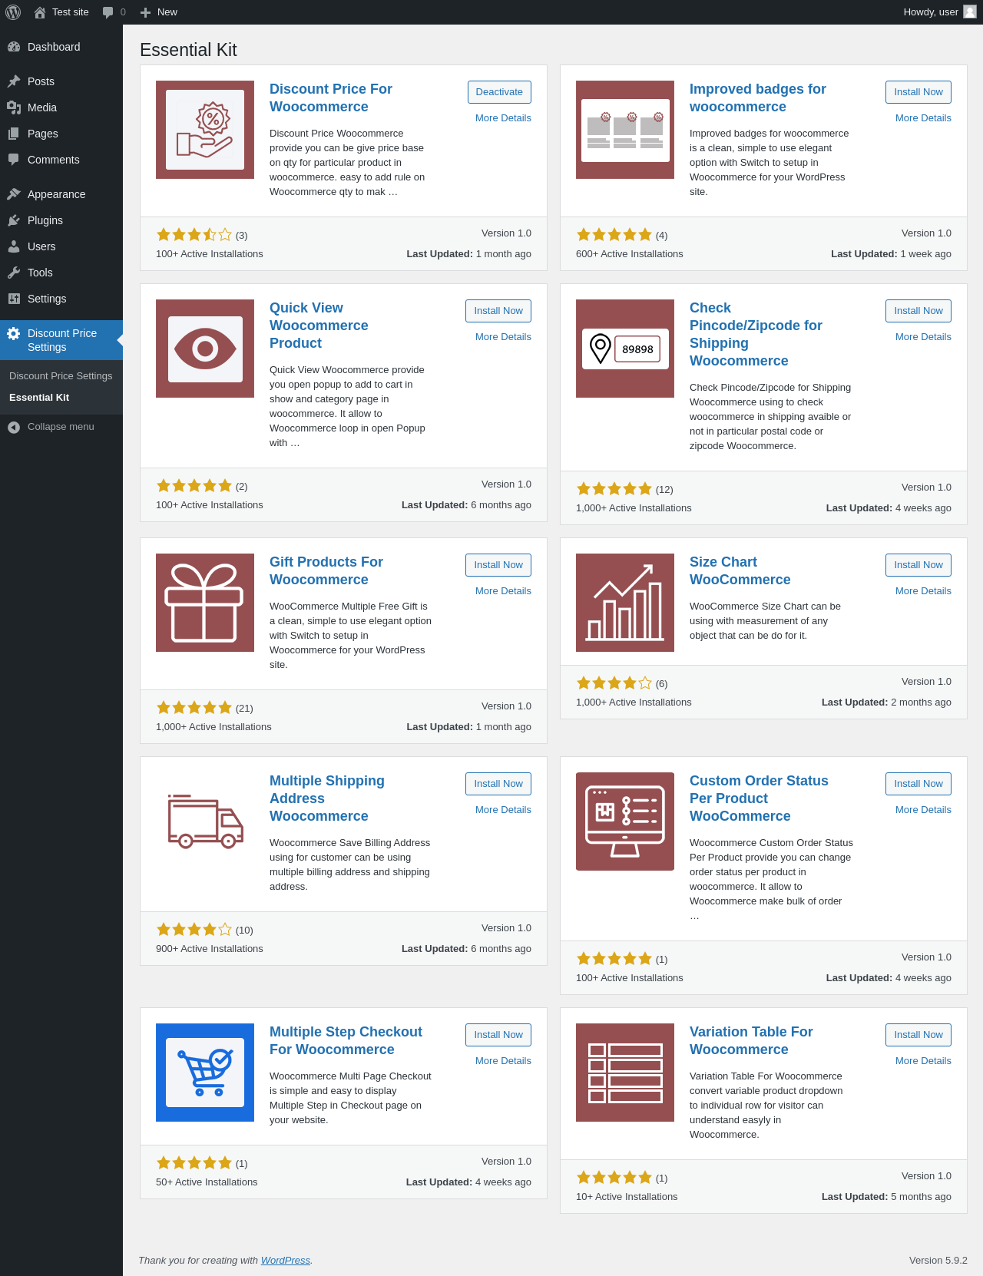
Task: Open the Quick View eye plugin icon
Action: [x=205, y=349]
